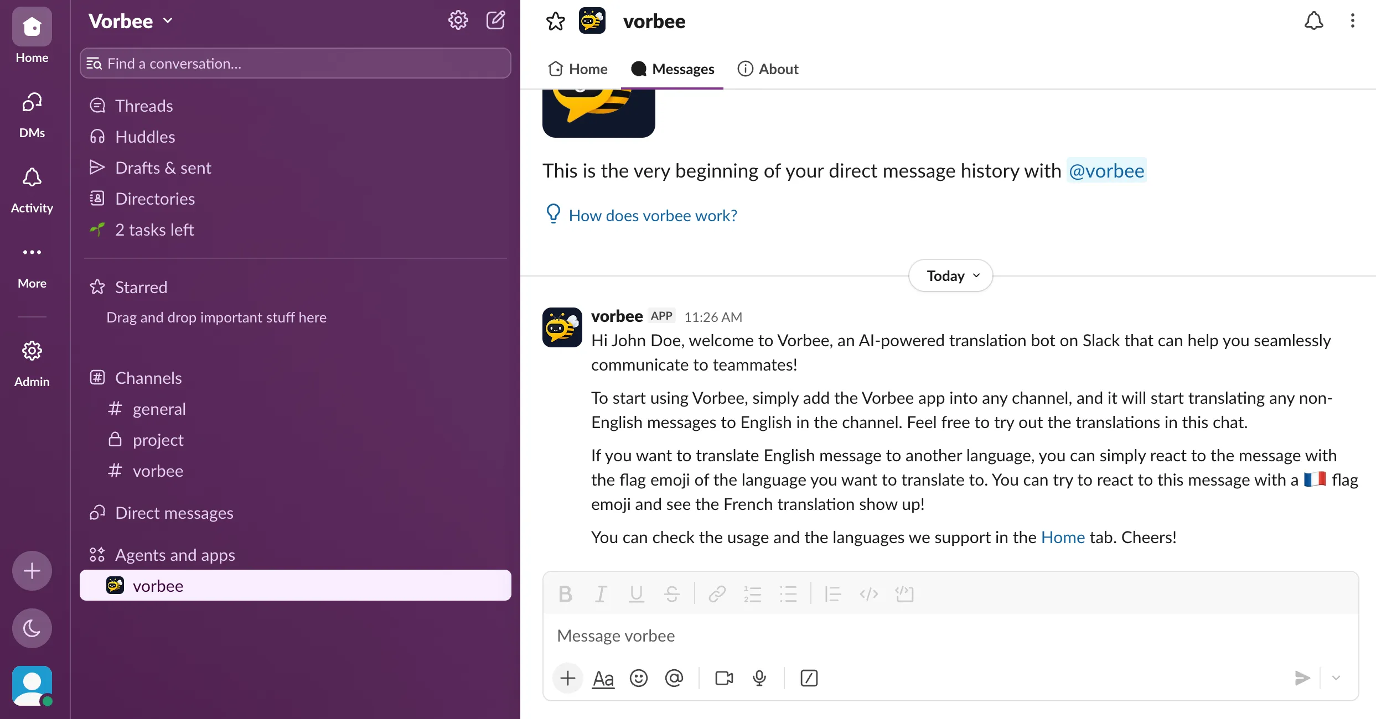The height and width of the screenshot is (719, 1376).
Task: Toggle strikethrough formatting
Action: [672, 594]
